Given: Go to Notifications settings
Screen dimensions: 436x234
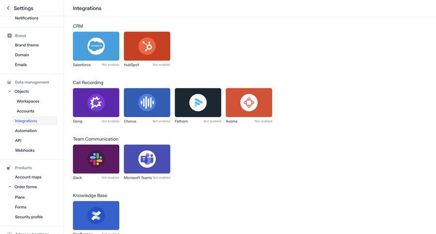Looking at the screenshot, I should click(27, 18).
